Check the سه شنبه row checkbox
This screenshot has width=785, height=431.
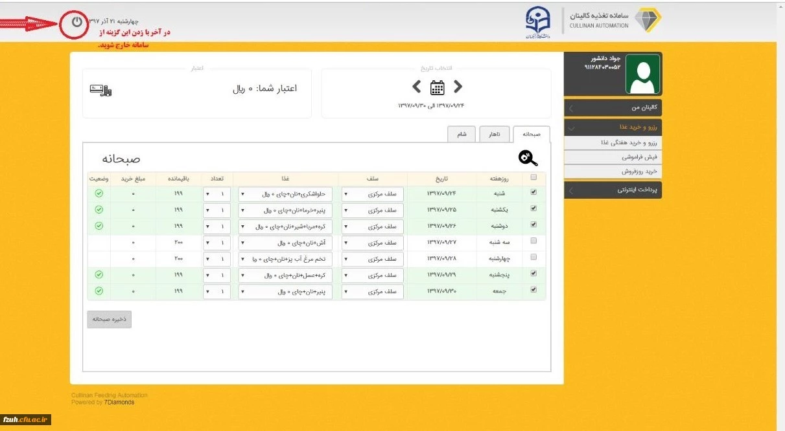[533, 241]
